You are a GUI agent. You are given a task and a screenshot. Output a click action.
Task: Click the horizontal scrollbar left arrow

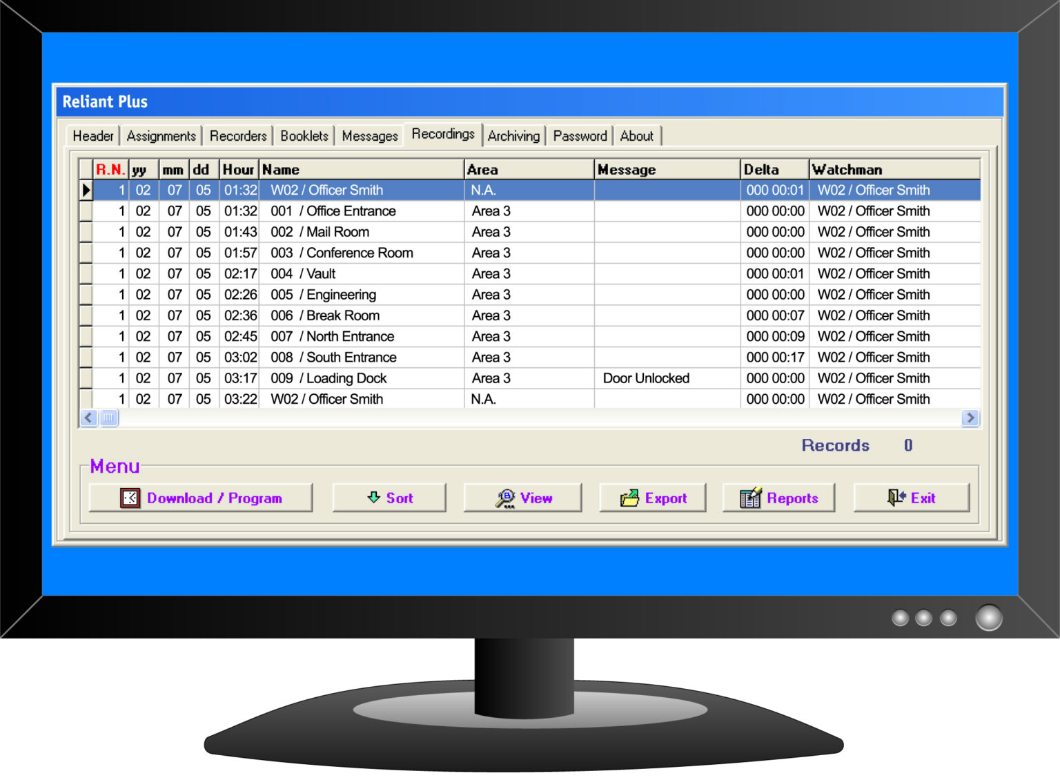[88, 418]
